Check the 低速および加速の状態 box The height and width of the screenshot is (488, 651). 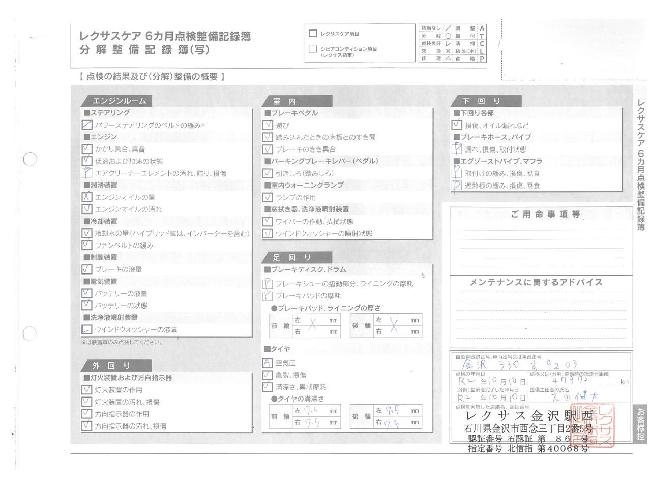[x=87, y=161]
